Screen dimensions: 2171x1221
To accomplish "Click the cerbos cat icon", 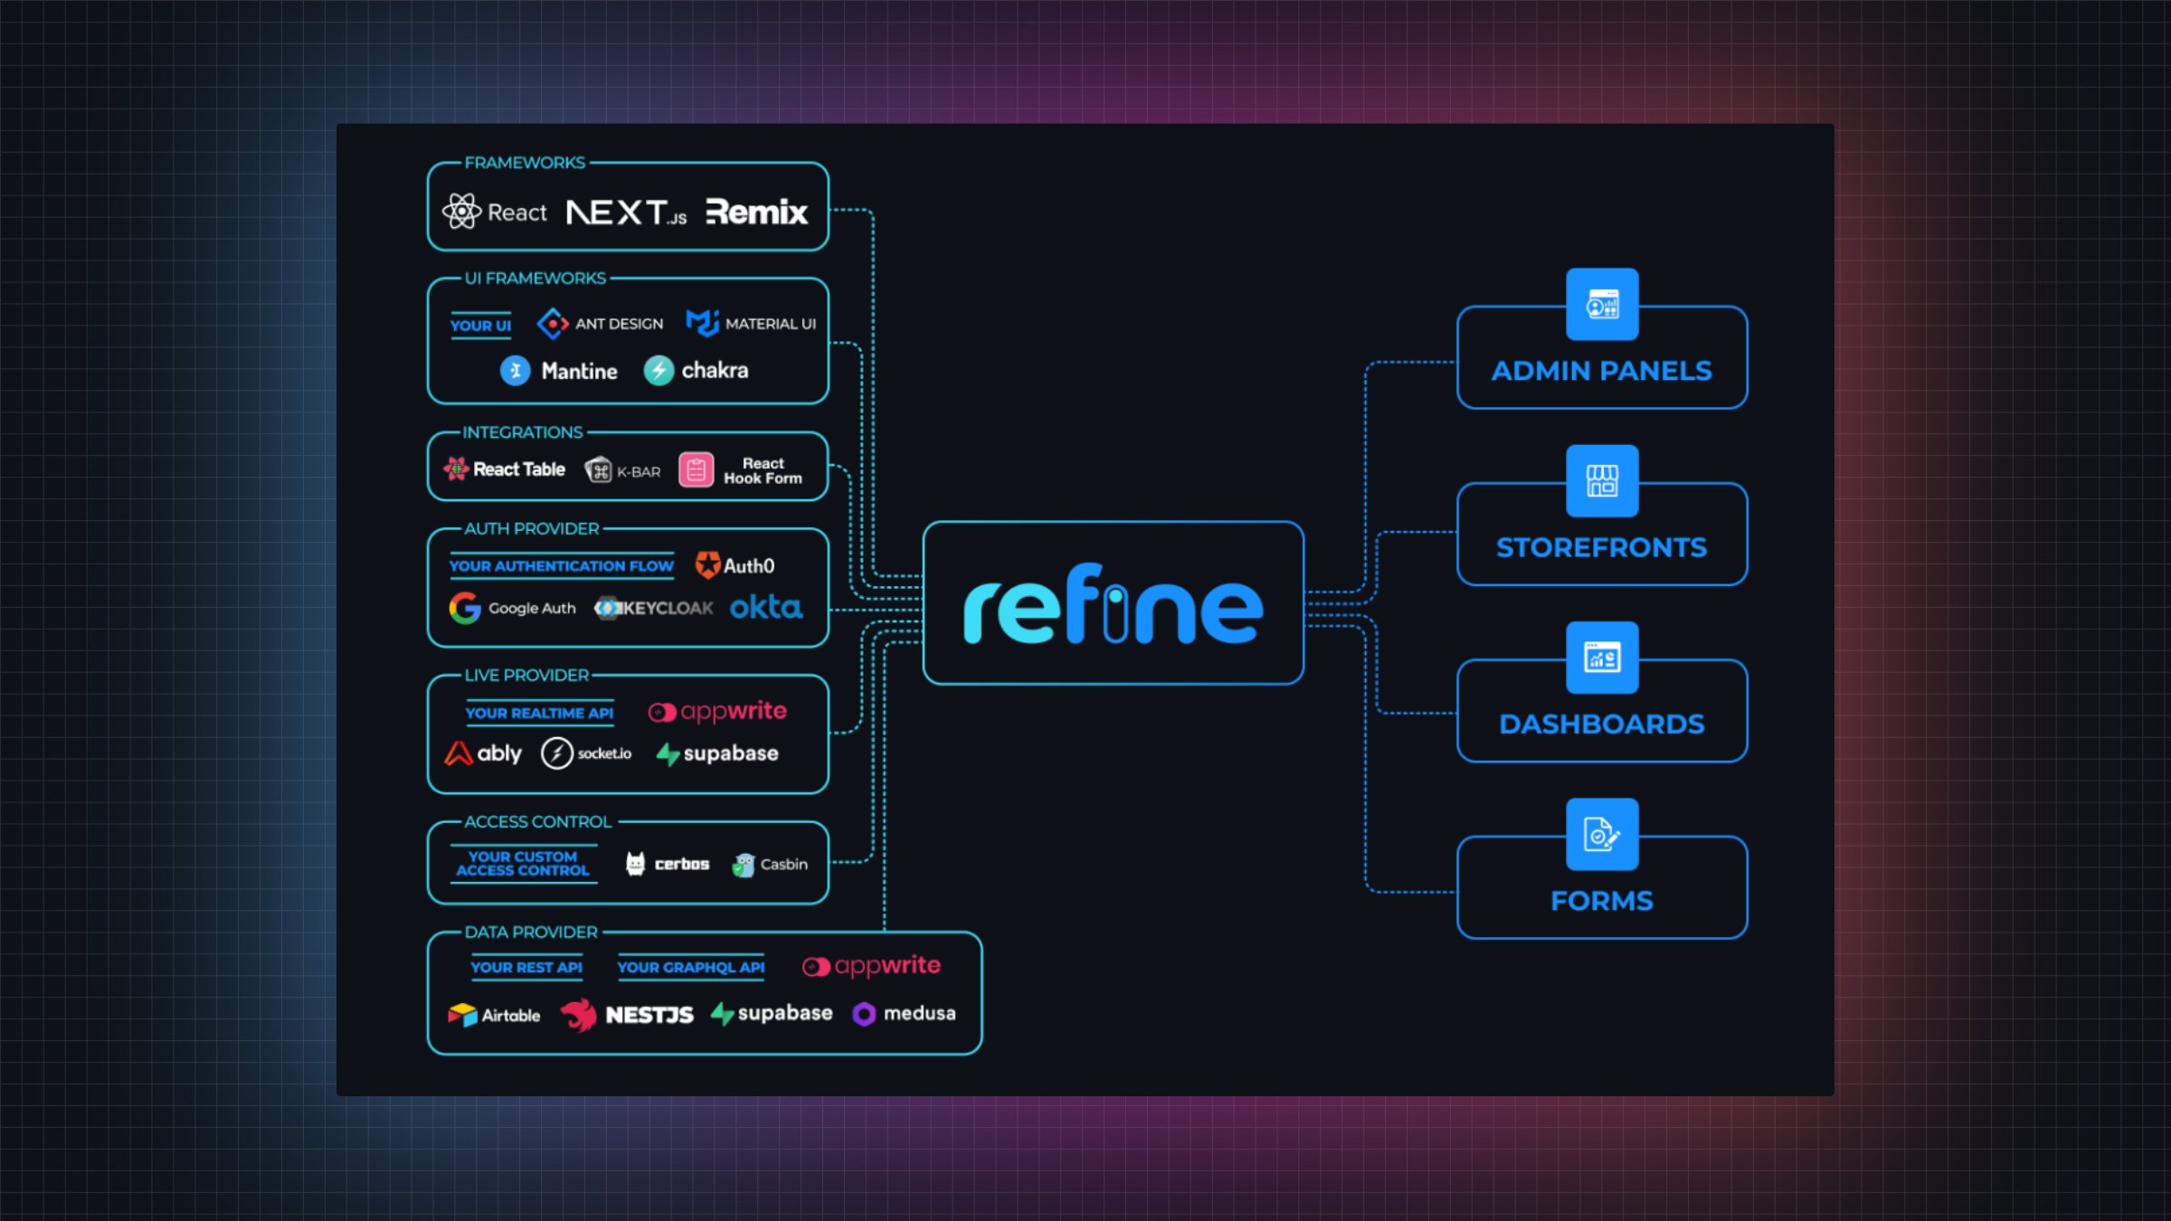I will pyautogui.click(x=635, y=864).
